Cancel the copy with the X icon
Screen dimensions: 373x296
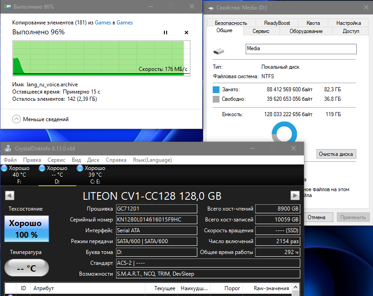tap(186, 33)
